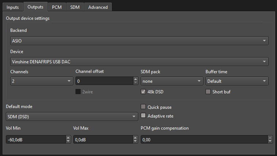Open the Channels dropdown
277x156 pixels.
pyautogui.click(x=42, y=81)
